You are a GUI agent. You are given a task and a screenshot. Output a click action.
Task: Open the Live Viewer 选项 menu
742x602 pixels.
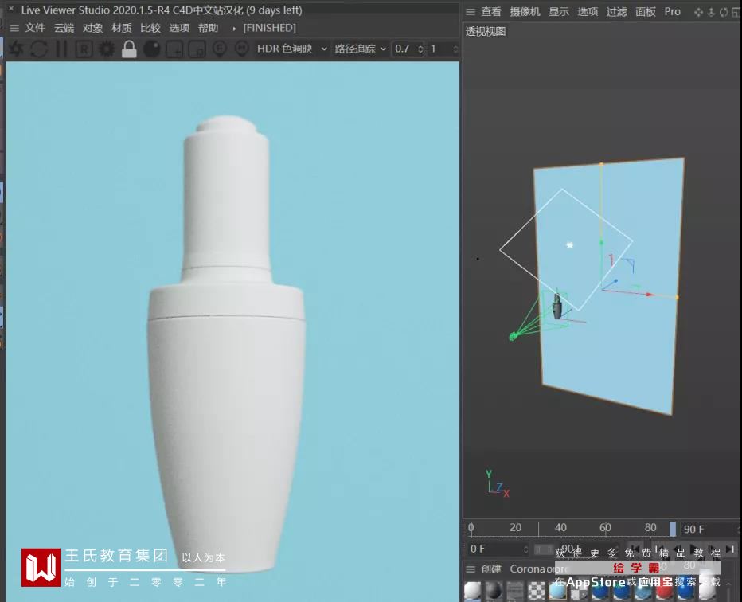click(179, 28)
